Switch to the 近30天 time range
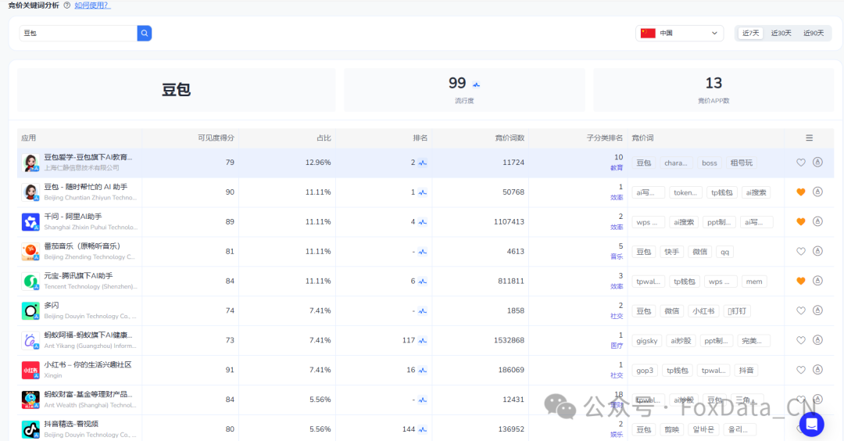The height and width of the screenshot is (441, 844). point(781,33)
